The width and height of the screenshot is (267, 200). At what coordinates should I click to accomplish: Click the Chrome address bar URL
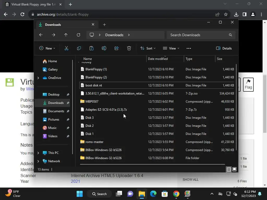pos(63,14)
